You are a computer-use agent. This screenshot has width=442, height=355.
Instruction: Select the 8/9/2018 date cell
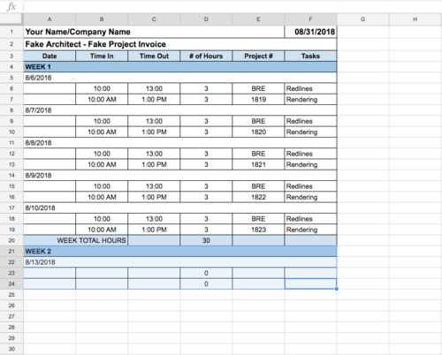[x=180, y=176]
